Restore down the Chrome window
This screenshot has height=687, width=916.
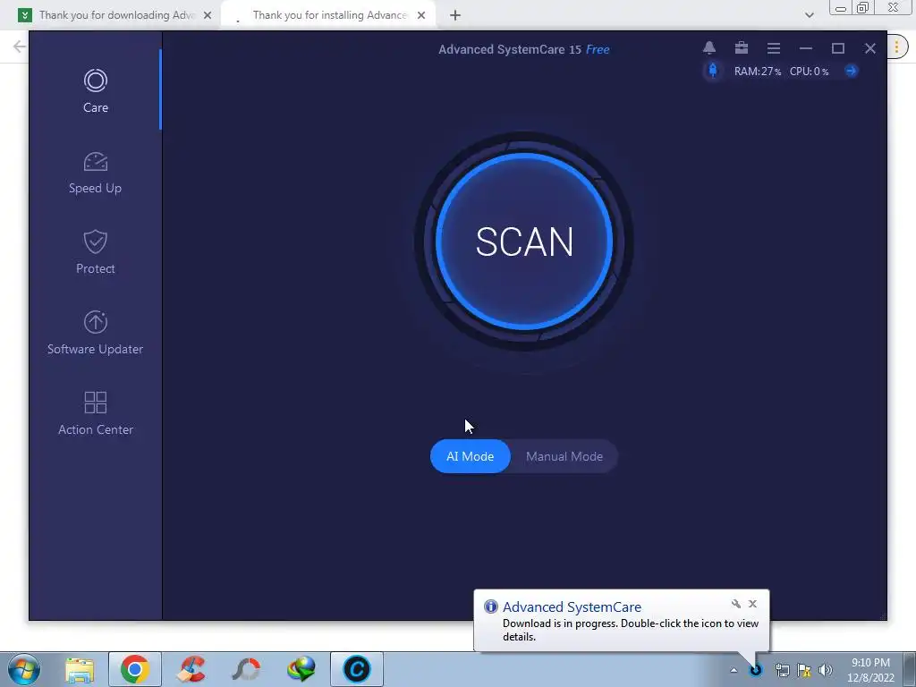[862, 7]
